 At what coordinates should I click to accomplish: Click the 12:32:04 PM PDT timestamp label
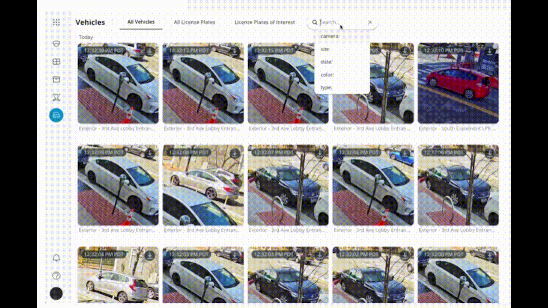pyautogui.click(x=104, y=255)
